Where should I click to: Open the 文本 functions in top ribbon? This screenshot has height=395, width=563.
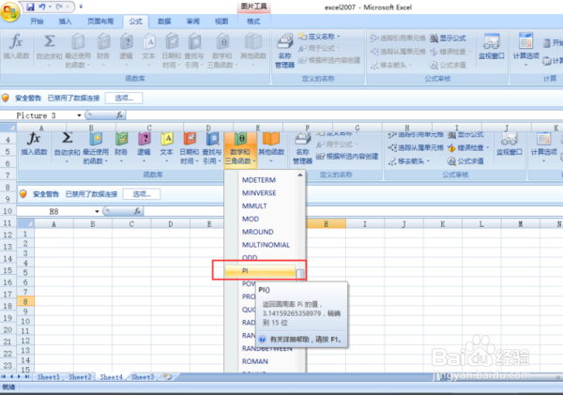(x=148, y=51)
